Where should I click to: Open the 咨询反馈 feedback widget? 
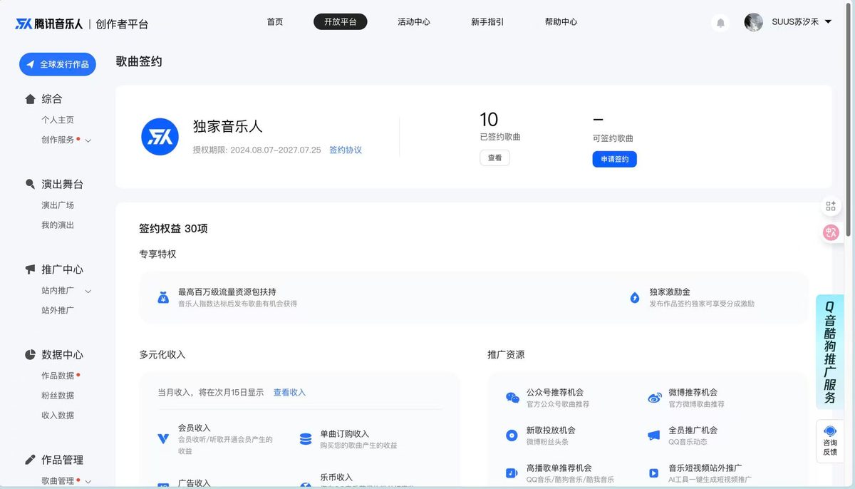[x=829, y=440]
